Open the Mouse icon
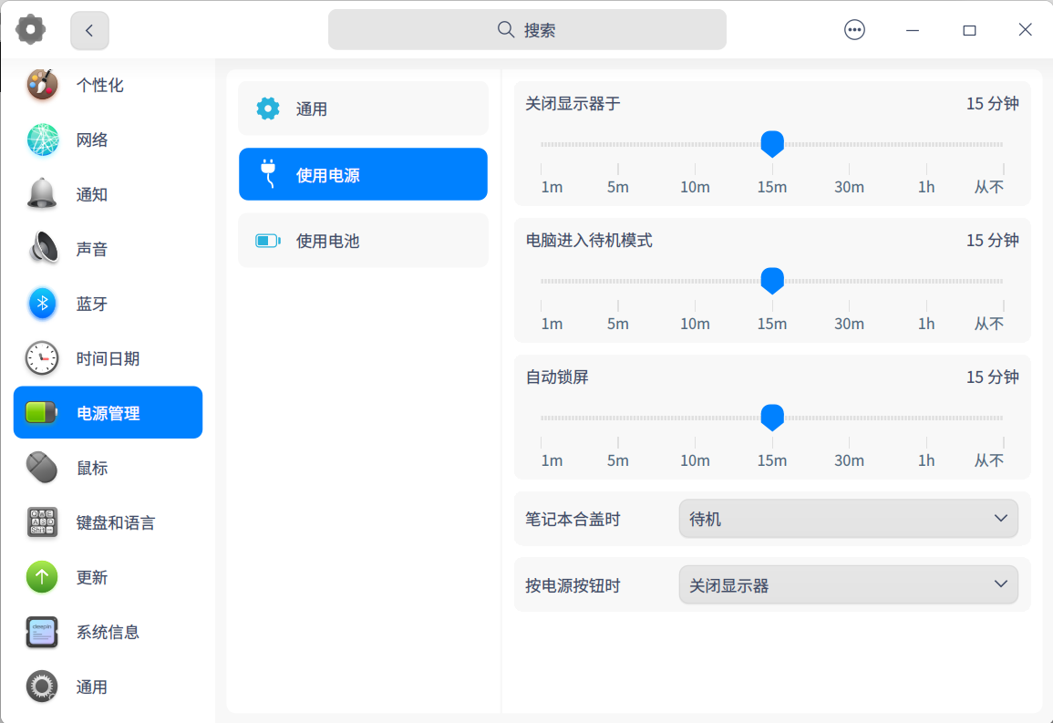1053x723 pixels. click(42, 467)
